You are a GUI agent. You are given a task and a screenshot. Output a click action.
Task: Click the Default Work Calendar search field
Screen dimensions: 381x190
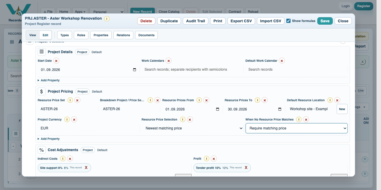click(296, 69)
